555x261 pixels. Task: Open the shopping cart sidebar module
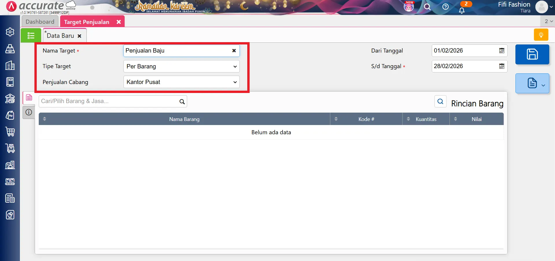tap(10, 132)
